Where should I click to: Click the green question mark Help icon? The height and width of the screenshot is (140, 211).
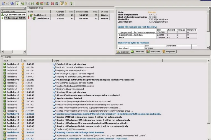[x=71, y=4]
